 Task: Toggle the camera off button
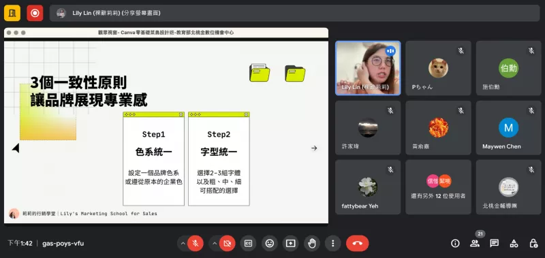coord(227,244)
